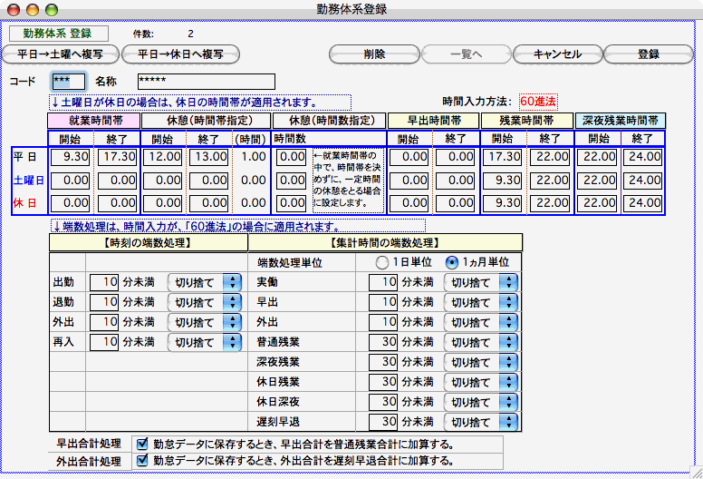Click 就業時間帯 column header
Viewport: 703px width, 479px height.
[94, 121]
